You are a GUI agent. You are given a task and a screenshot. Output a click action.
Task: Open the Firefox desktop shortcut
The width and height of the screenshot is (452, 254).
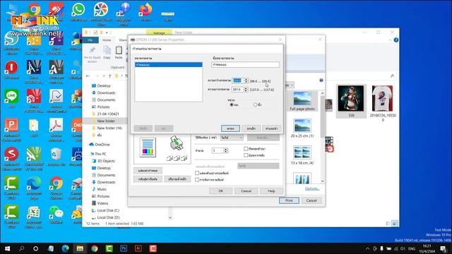tap(145, 12)
